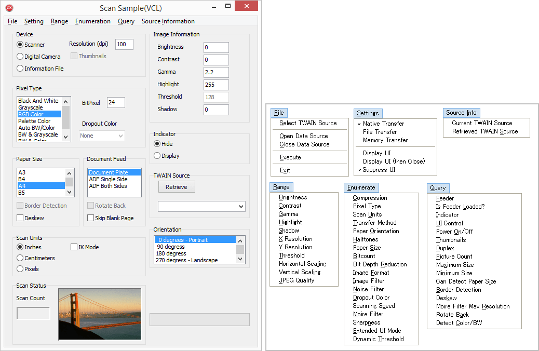The width and height of the screenshot is (539, 351).
Task: Select B5 paper size
Action: pyautogui.click(x=22, y=193)
